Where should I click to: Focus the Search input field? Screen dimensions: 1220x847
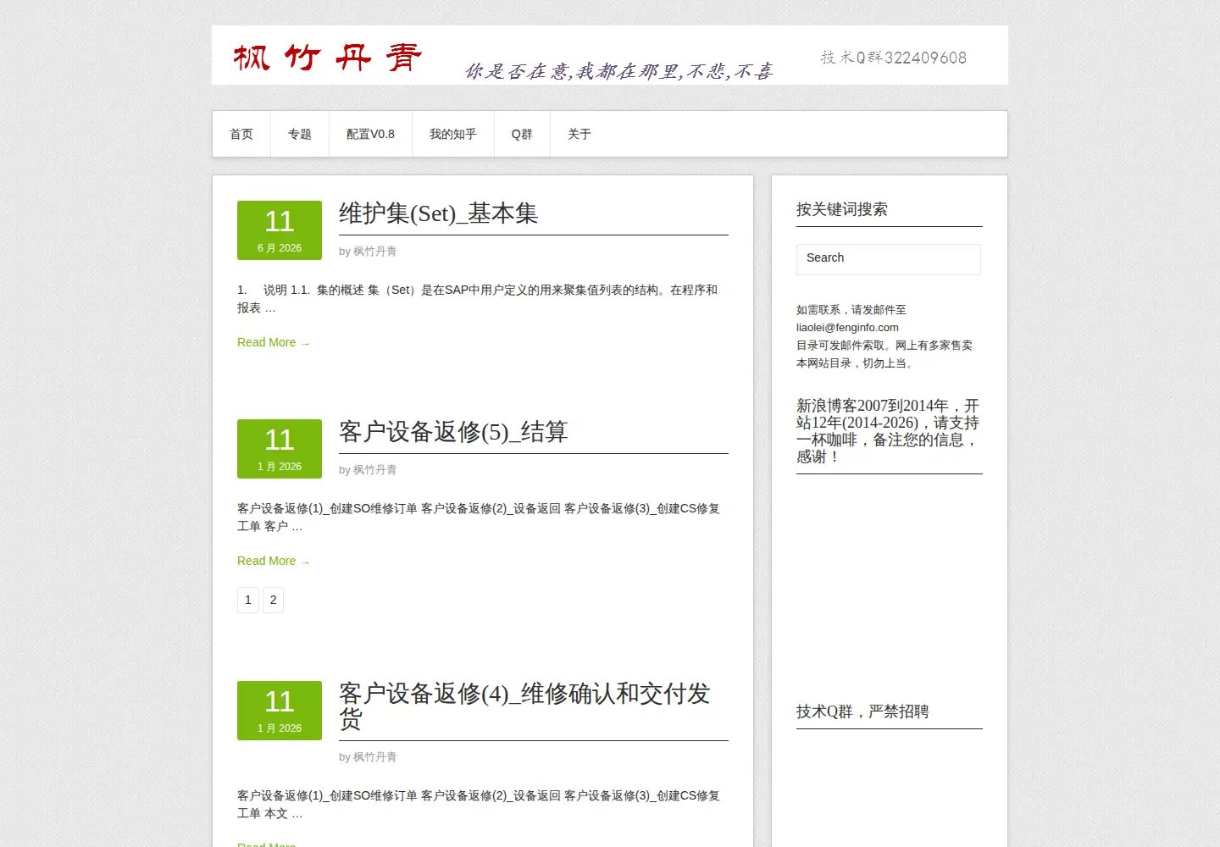click(x=889, y=259)
